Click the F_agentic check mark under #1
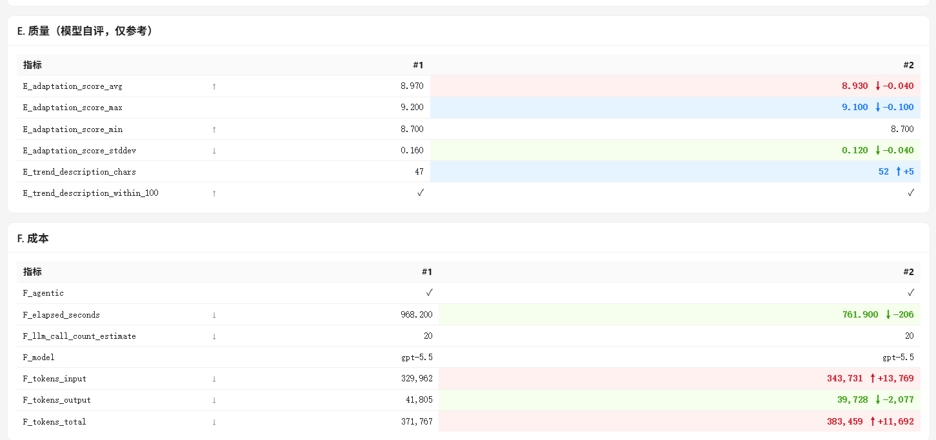The height and width of the screenshot is (440, 936). click(x=429, y=293)
